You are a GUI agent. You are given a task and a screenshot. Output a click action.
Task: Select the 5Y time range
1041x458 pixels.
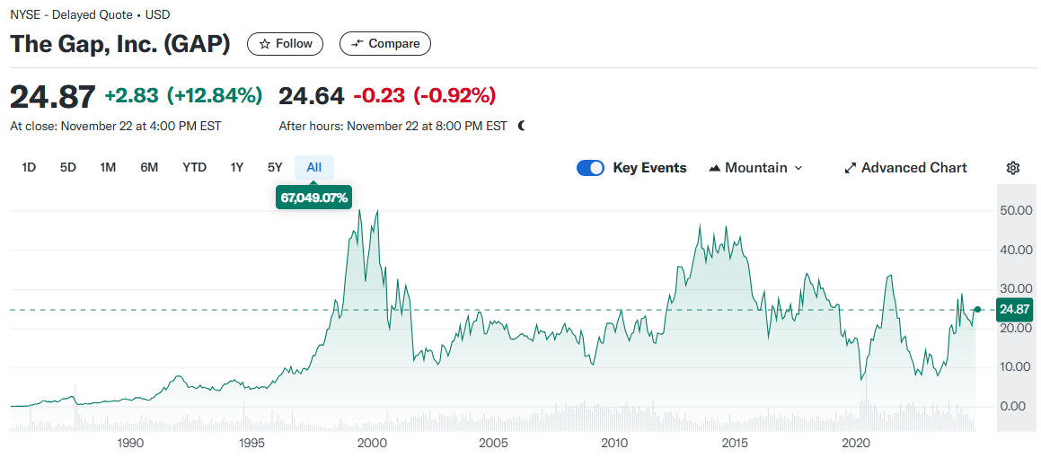click(275, 167)
